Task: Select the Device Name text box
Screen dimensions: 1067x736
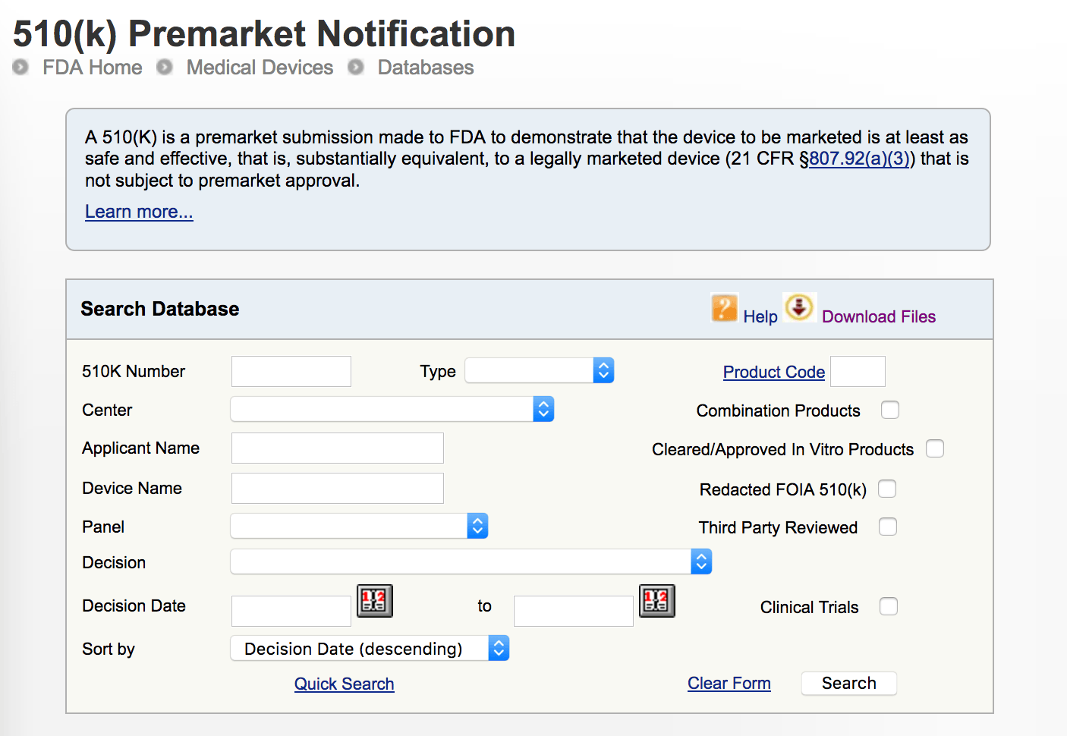Action: coord(338,488)
